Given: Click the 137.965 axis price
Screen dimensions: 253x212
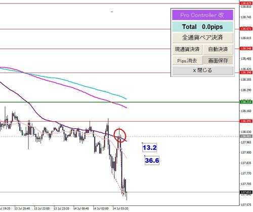Looking at the screenshot, I should pyautogui.click(x=246, y=143).
